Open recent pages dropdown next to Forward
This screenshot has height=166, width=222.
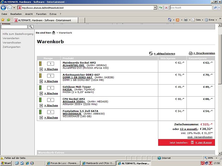(x=14, y=8)
